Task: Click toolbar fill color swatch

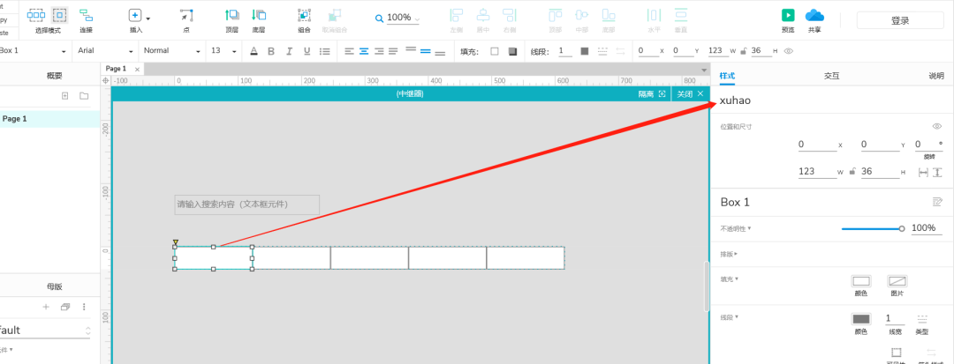Action: 495,52
